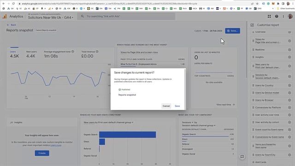Click the Customise report edit icon
The image size is (295, 166).
(x=252, y=25)
